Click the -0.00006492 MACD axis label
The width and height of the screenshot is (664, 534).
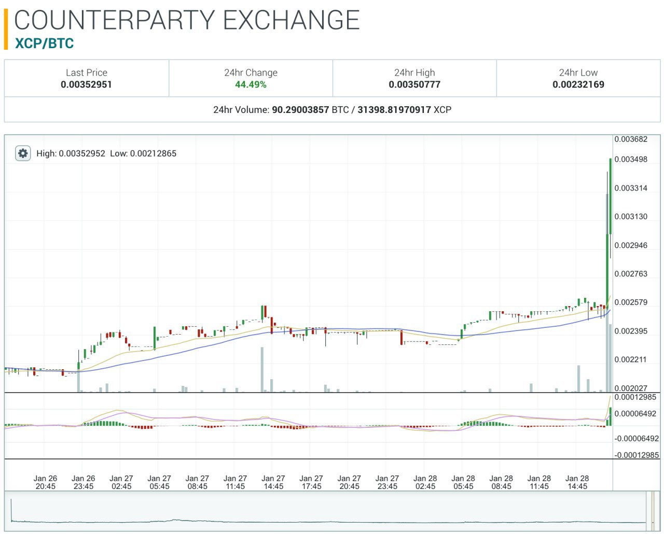637,438
